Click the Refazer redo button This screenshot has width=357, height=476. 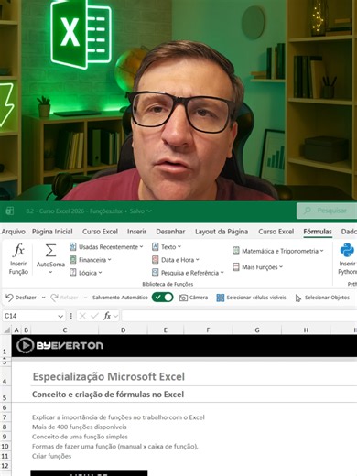click(x=64, y=297)
